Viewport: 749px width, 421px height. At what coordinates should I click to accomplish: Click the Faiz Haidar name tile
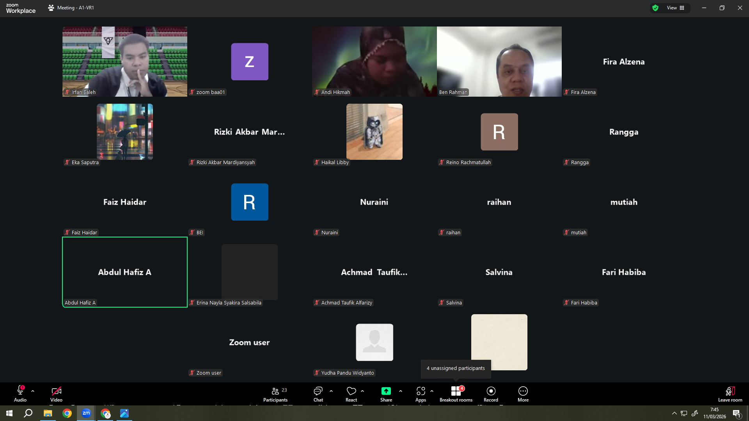[x=125, y=202]
